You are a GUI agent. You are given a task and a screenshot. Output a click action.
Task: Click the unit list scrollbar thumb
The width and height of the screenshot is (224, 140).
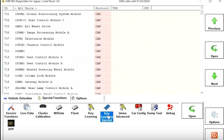(202, 12)
